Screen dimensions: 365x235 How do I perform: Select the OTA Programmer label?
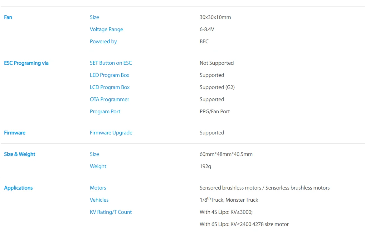coord(109,99)
